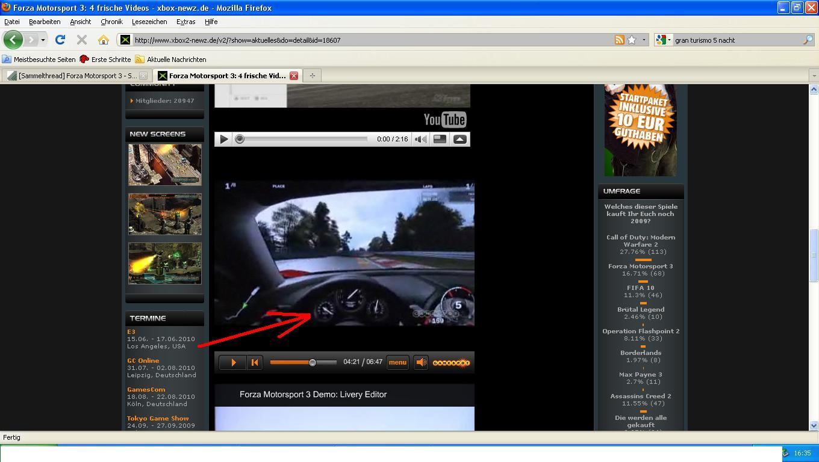Open the E3 event link
The image size is (819, 462).
[131, 331]
